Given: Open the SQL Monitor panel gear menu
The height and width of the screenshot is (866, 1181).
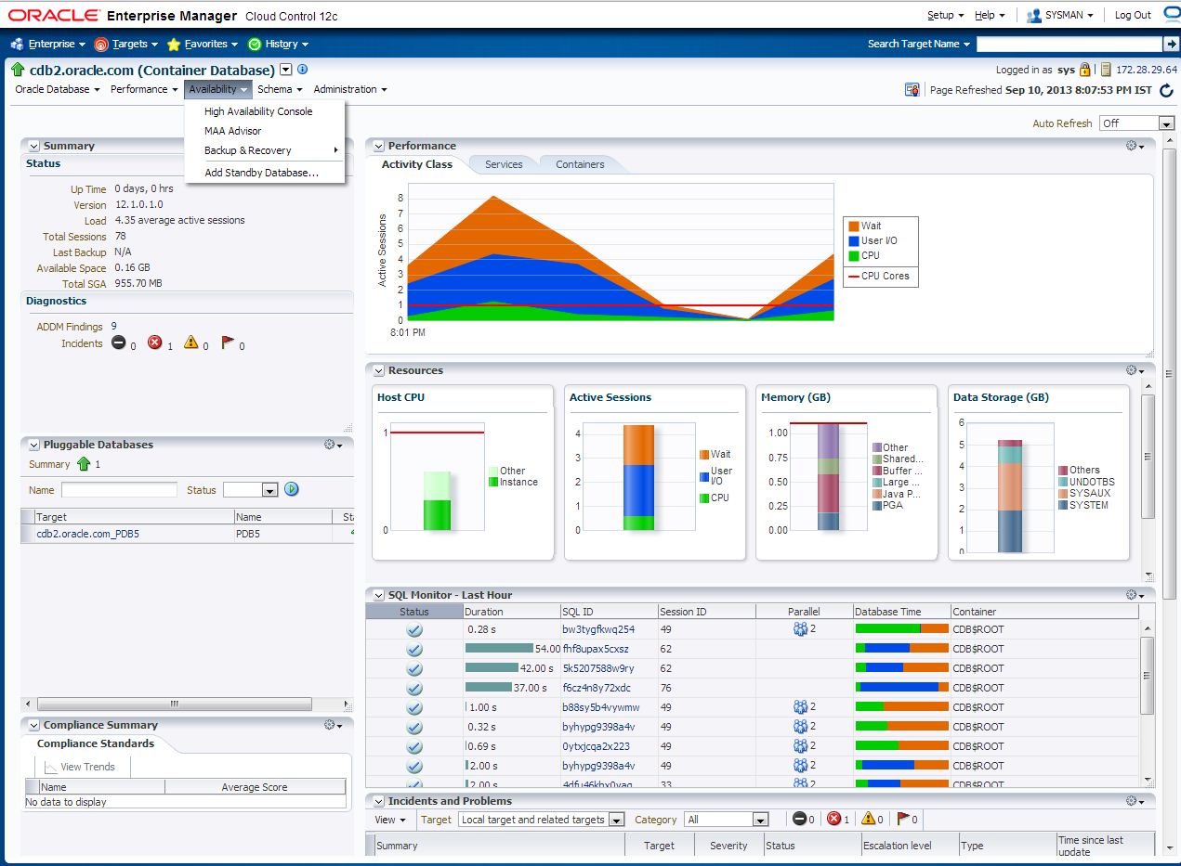Looking at the screenshot, I should [1135, 595].
